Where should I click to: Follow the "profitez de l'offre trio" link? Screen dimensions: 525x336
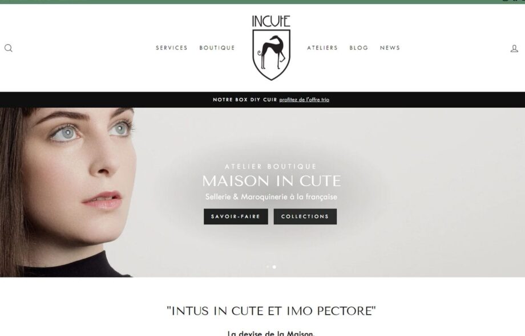[x=304, y=100]
